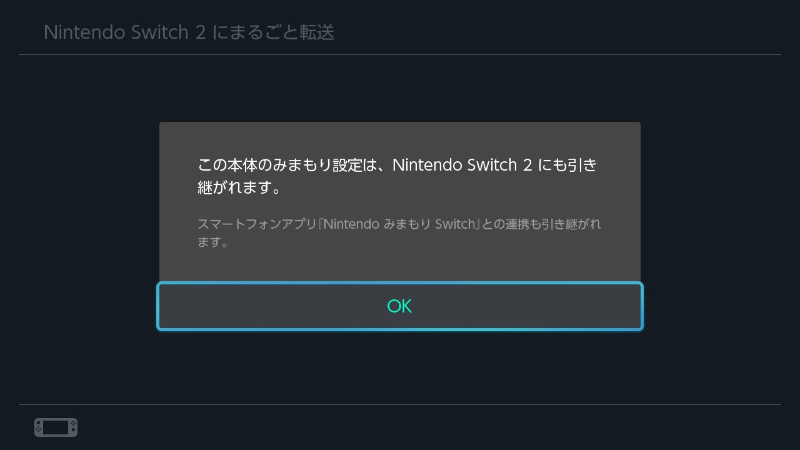Click the 'ます。' line ending the gray note
This screenshot has width=800, height=450.
pyautogui.click(x=213, y=242)
